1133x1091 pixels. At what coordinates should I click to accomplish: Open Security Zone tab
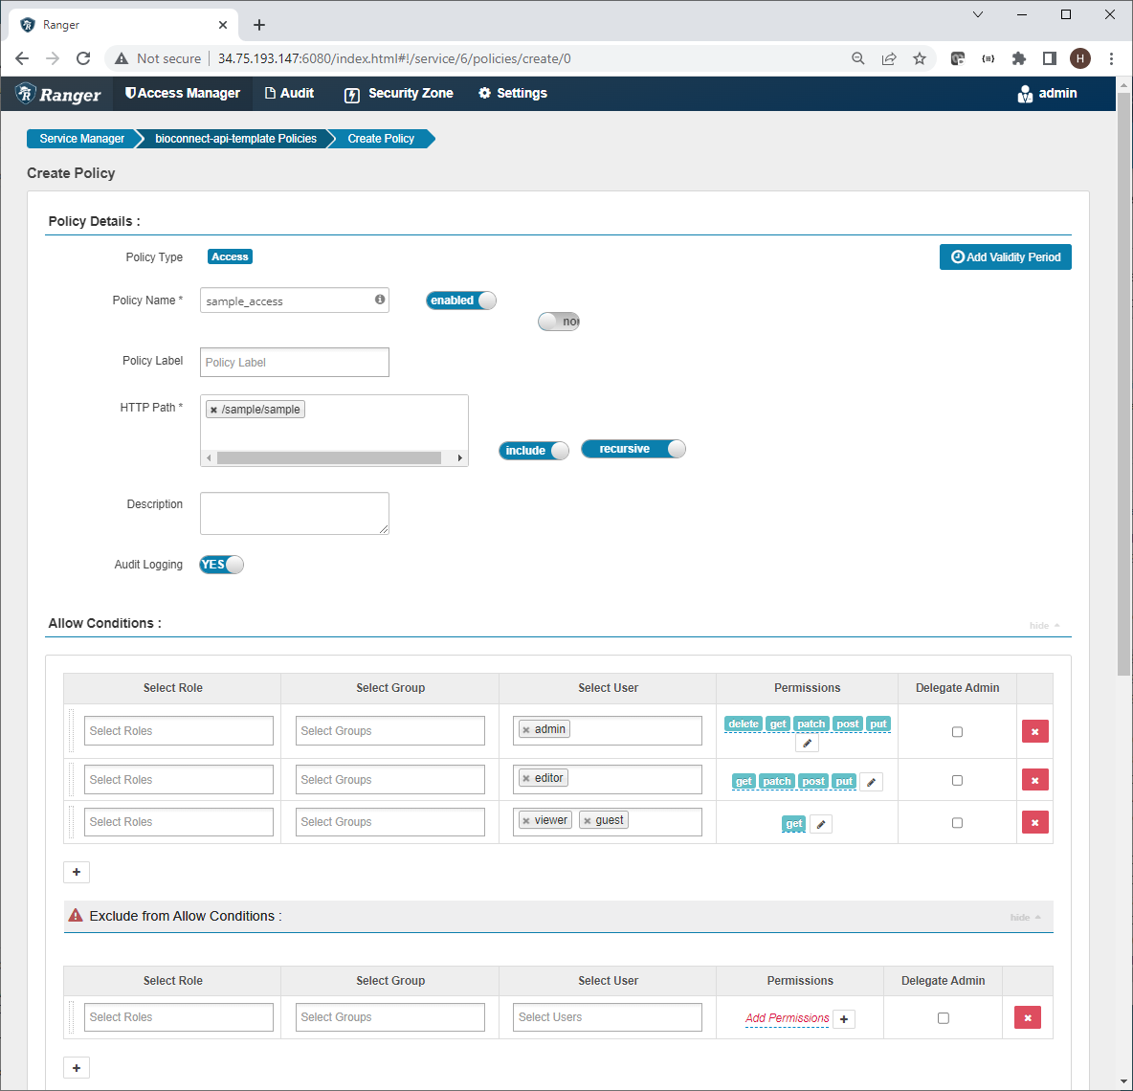tap(399, 93)
